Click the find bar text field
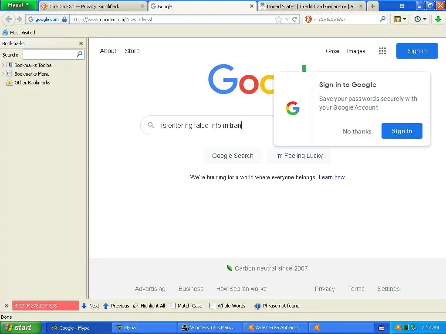The image size is (446, 334). (x=45, y=306)
